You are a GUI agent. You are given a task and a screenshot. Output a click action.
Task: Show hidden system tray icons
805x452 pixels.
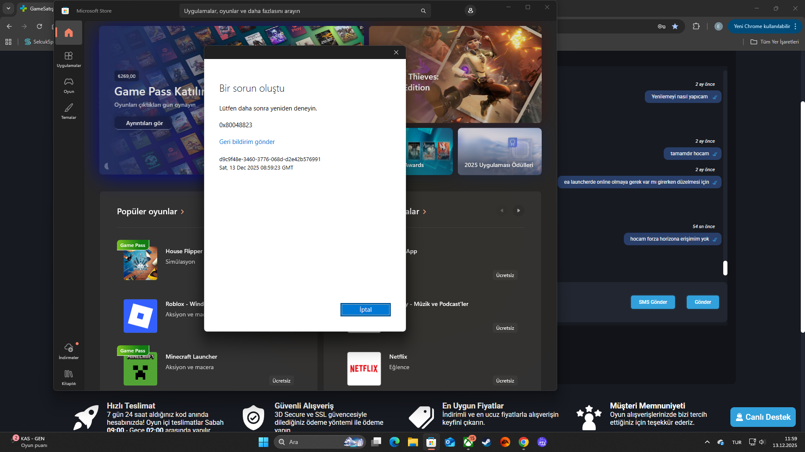tap(707, 442)
